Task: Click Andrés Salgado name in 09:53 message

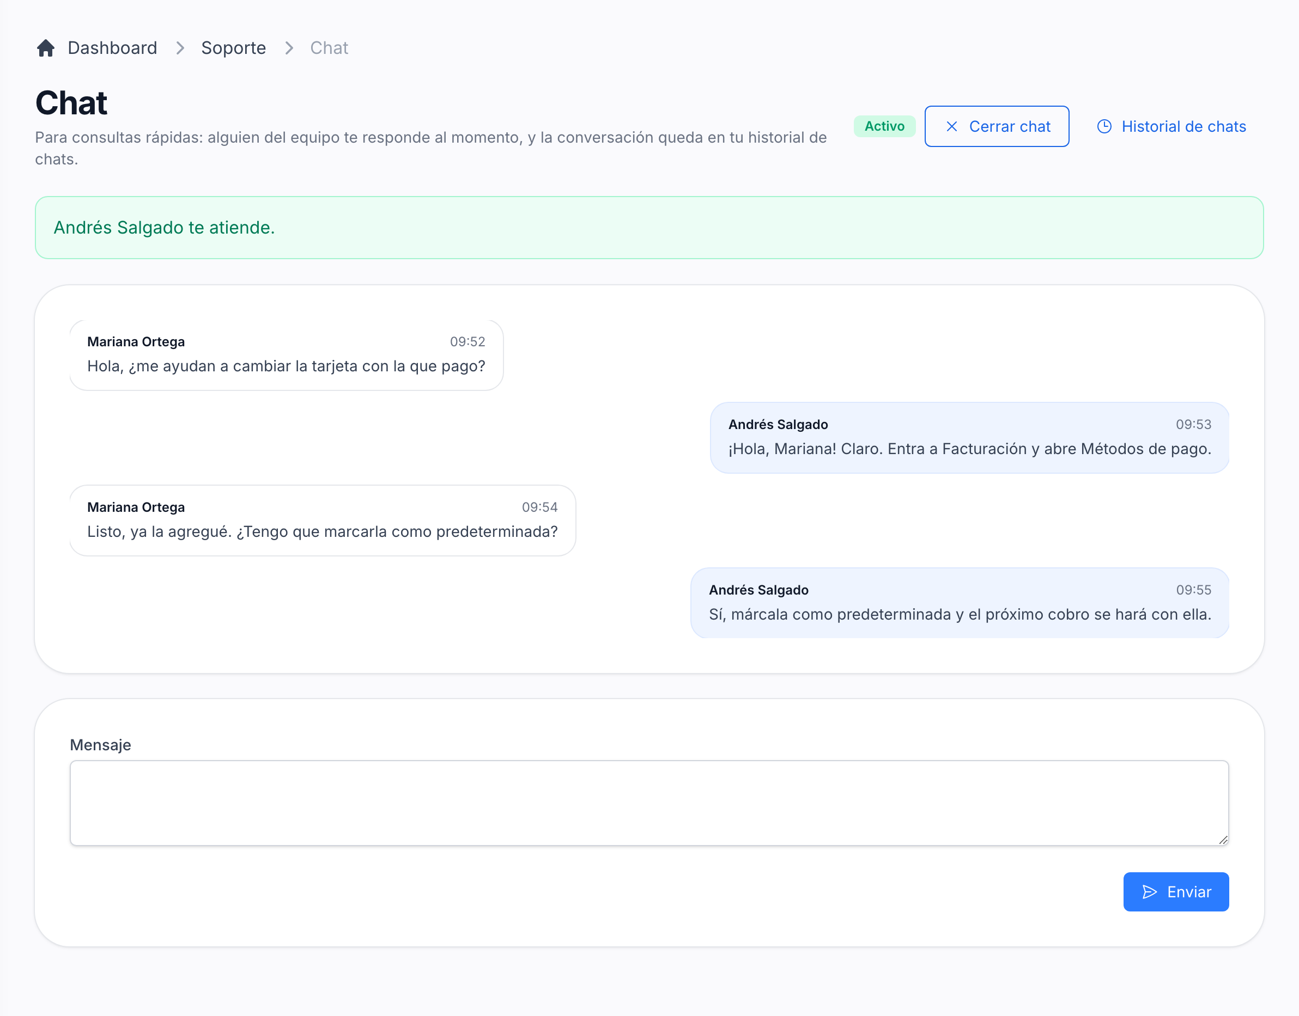Action: pos(778,424)
